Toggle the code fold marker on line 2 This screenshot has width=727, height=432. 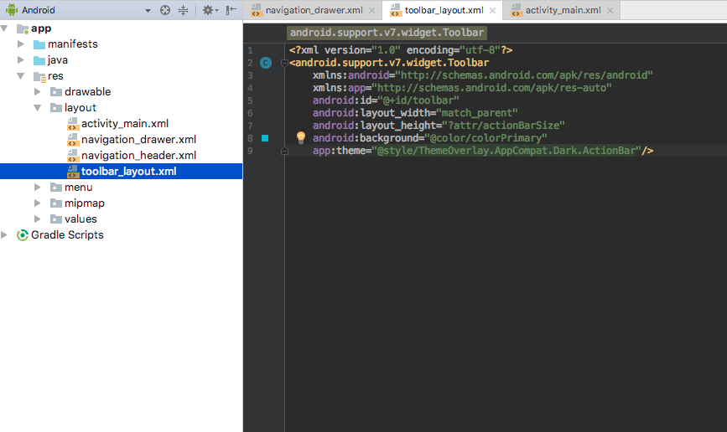pos(285,63)
